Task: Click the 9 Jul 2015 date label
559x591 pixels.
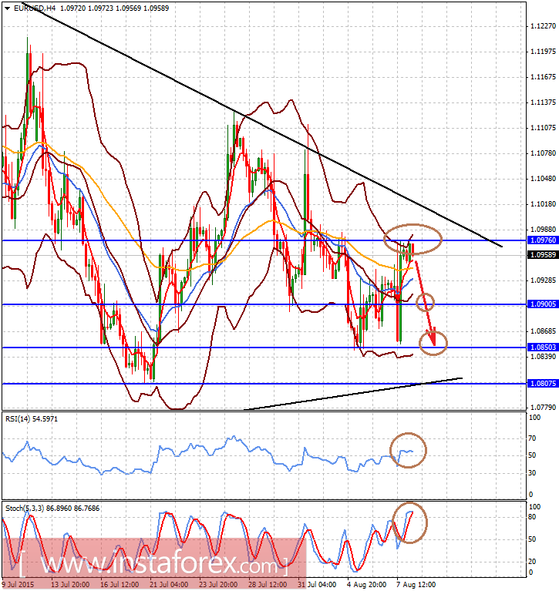Action: (19, 585)
